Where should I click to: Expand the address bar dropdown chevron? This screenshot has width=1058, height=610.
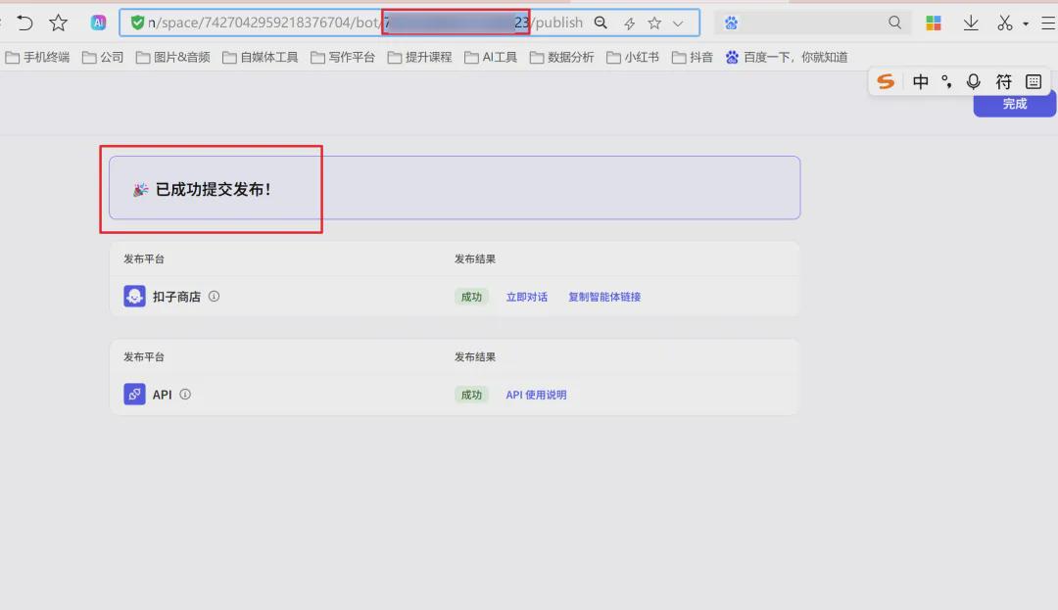click(x=679, y=22)
